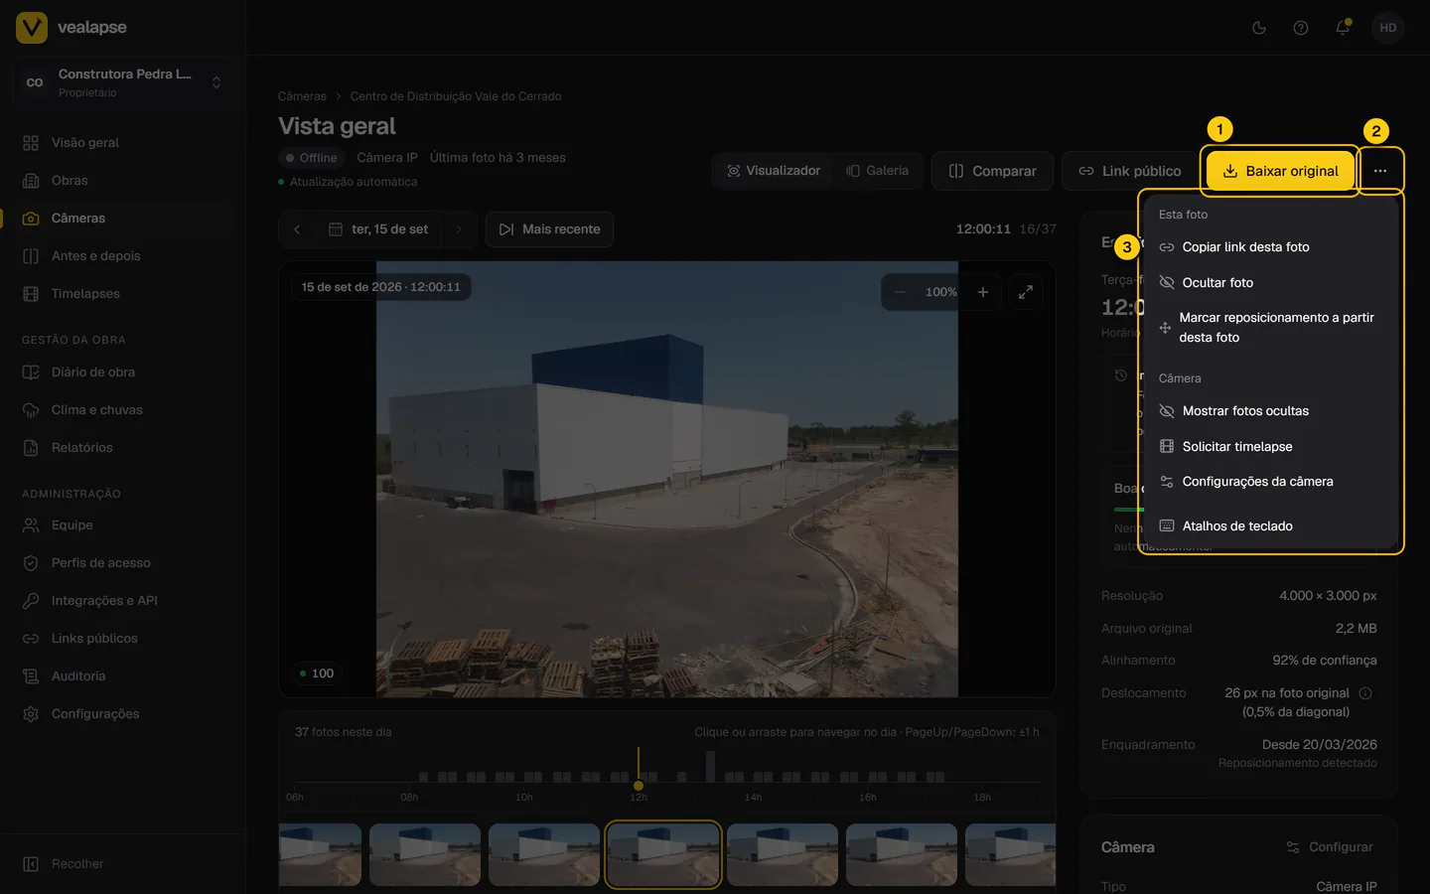Toggle the three-dots more options menu
The image size is (1430, 894).
[x=1380, y=171]
